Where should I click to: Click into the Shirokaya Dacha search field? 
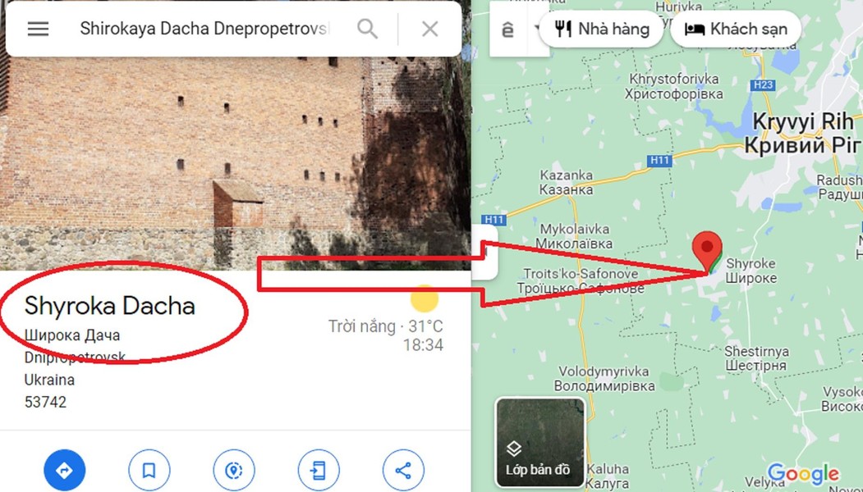coord(204,29)
